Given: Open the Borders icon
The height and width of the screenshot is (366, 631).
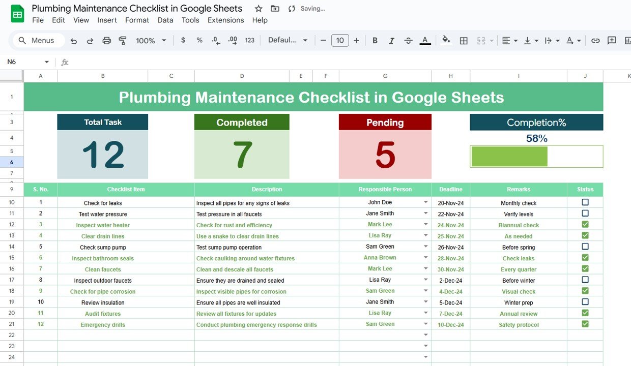Looking at the screenshot, I should point(464,41).
